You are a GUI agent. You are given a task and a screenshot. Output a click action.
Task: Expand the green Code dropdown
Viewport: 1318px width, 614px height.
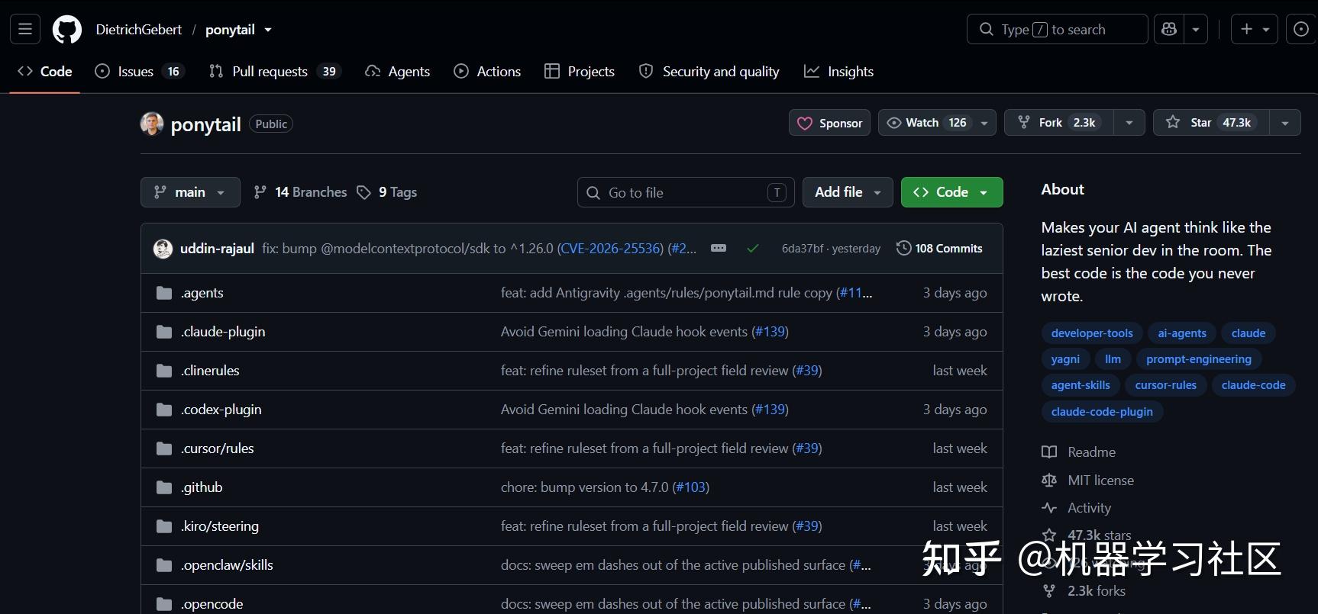coord(951,192)
